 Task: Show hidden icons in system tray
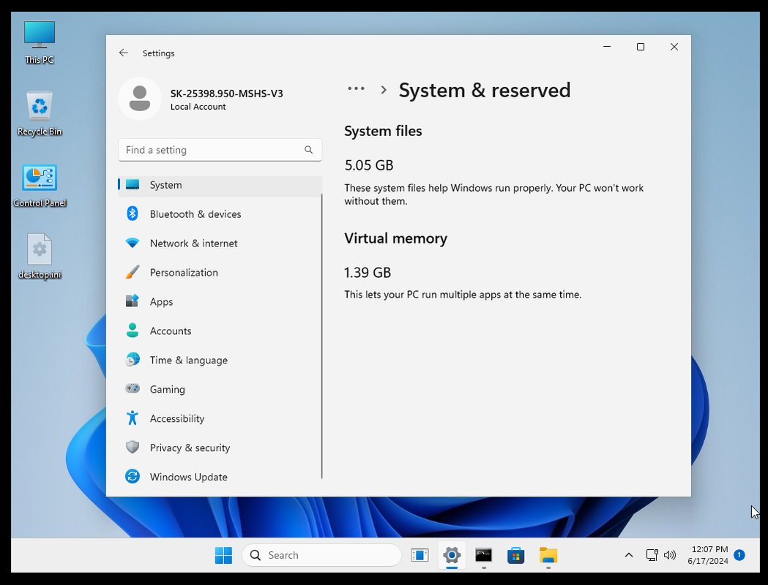click(629, 555)
